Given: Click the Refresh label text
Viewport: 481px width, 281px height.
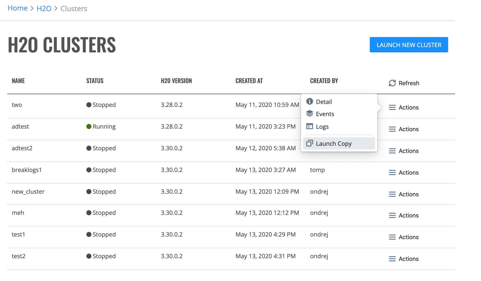Looking at the screenshot, I should click(x=409, y=83).
